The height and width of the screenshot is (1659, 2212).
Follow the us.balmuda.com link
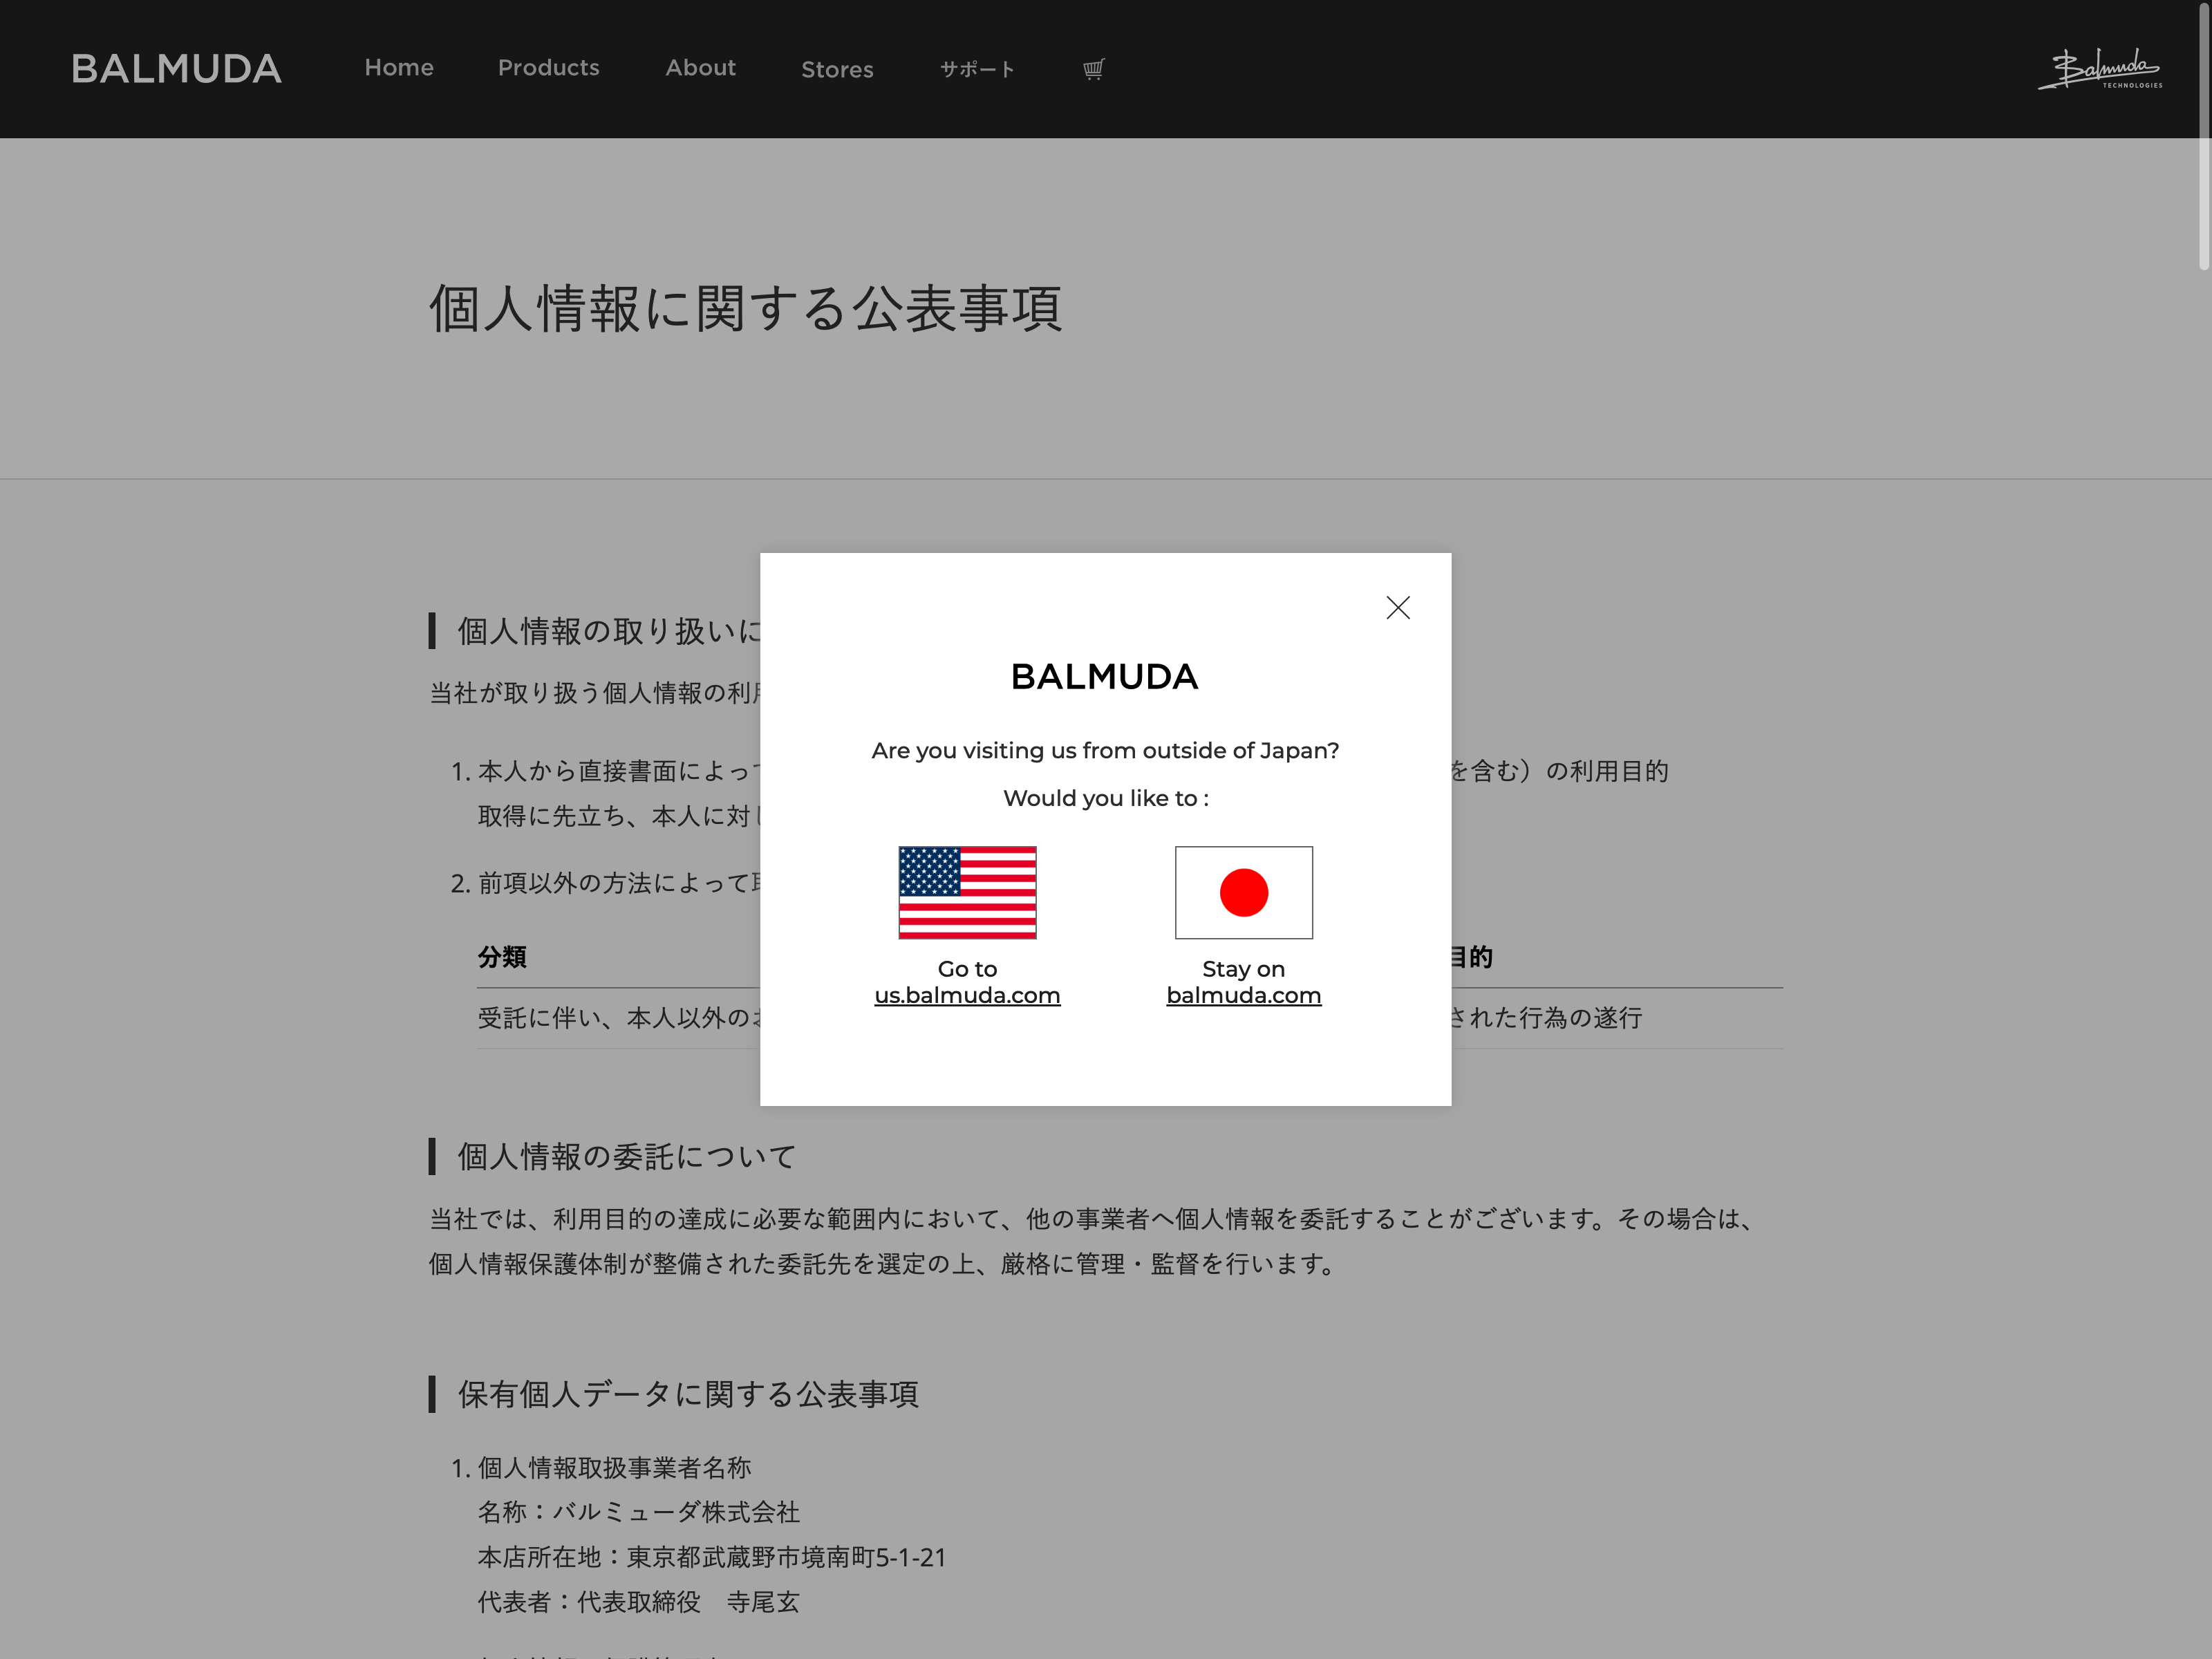click(967, 995)
